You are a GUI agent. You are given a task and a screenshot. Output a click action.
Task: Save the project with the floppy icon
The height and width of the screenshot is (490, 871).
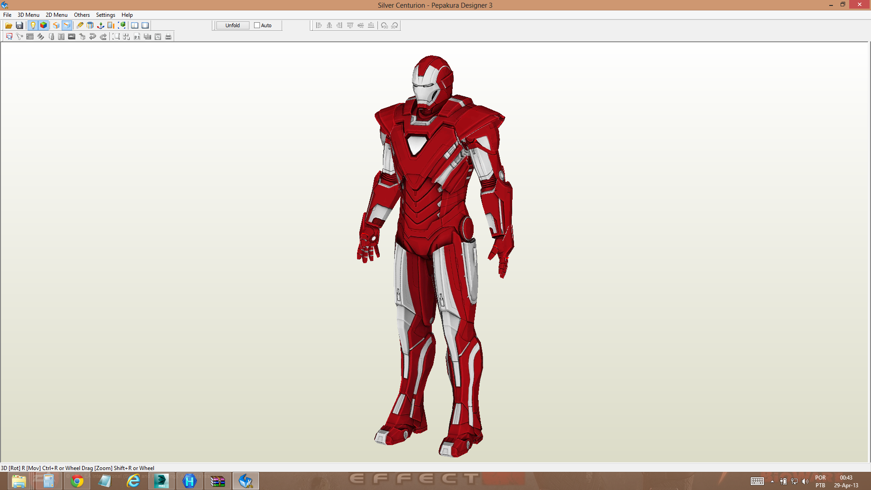[20, 25]
